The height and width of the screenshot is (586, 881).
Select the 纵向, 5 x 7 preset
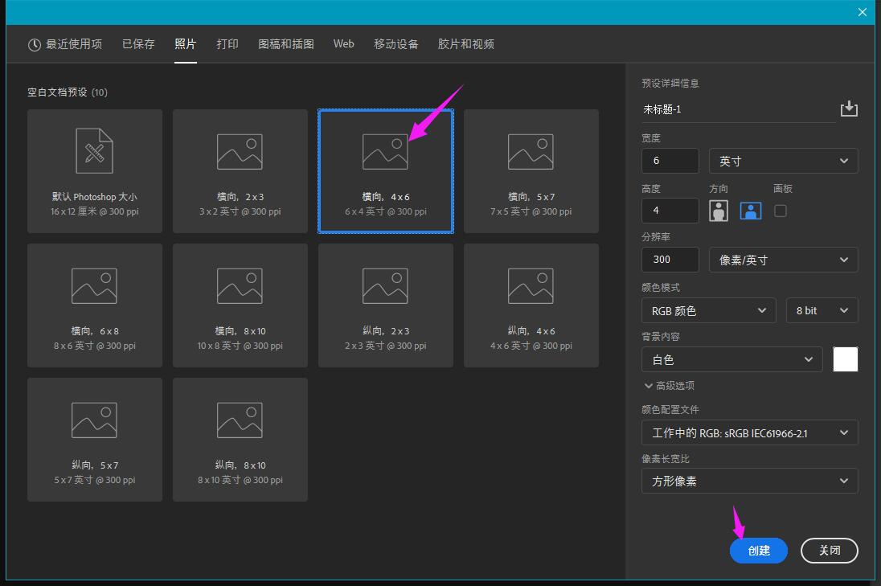[x=94, y=440]
